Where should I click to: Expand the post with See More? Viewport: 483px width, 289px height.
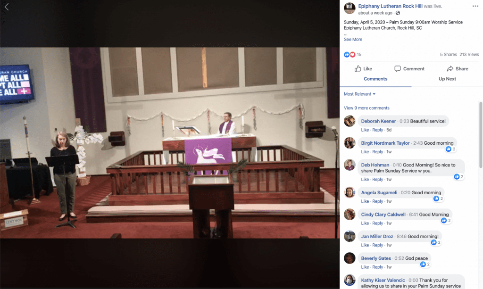coord(353,40)
